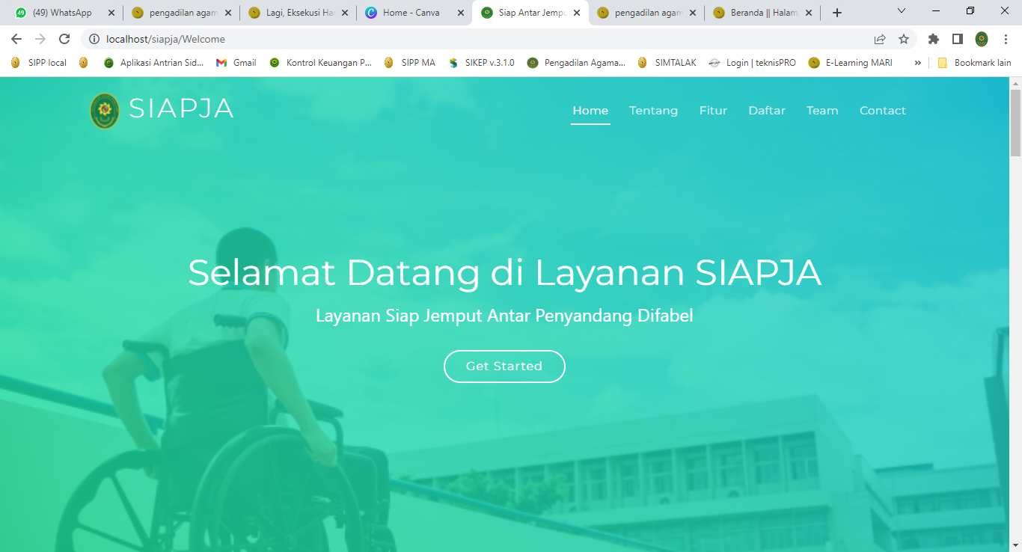Close the Siap Antar Jemput tab
This screenshot has height=552, width=1022.
coord(577,13)
